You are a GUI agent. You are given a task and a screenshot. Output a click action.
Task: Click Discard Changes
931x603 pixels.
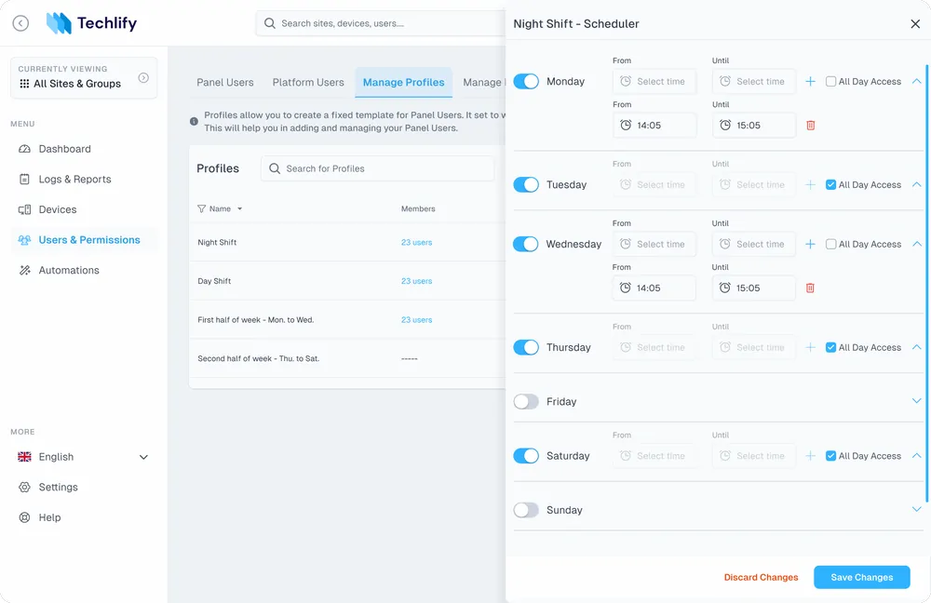(x=761, y=578)
